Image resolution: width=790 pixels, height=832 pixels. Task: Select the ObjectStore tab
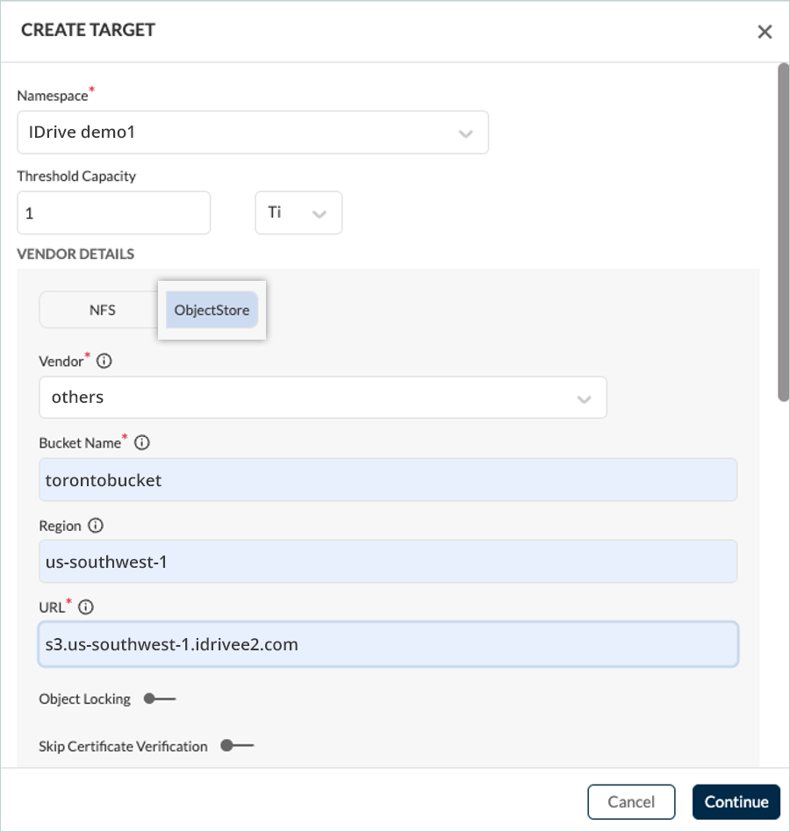click(x=212, y=310)
